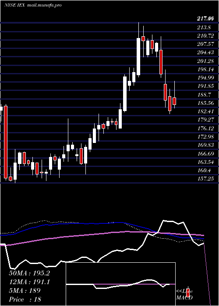
Task: Click the 169.83 price axis label
Action: 205,145
